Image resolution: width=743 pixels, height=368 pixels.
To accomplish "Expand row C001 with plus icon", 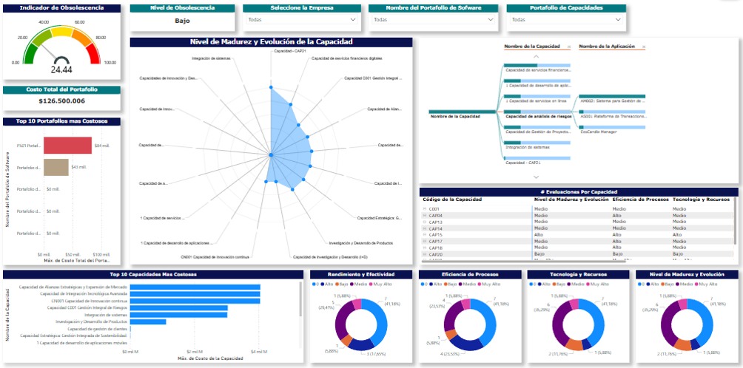I will (x=425, y=209).
